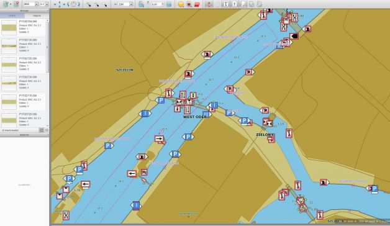Click the red rectangle toolbar icon

pos(197,4)
